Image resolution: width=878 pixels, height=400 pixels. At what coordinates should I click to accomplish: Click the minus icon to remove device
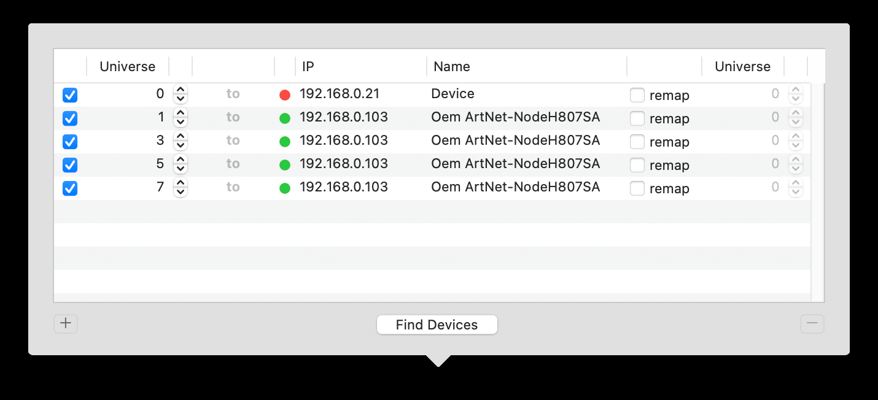click(x=812, y=324)
